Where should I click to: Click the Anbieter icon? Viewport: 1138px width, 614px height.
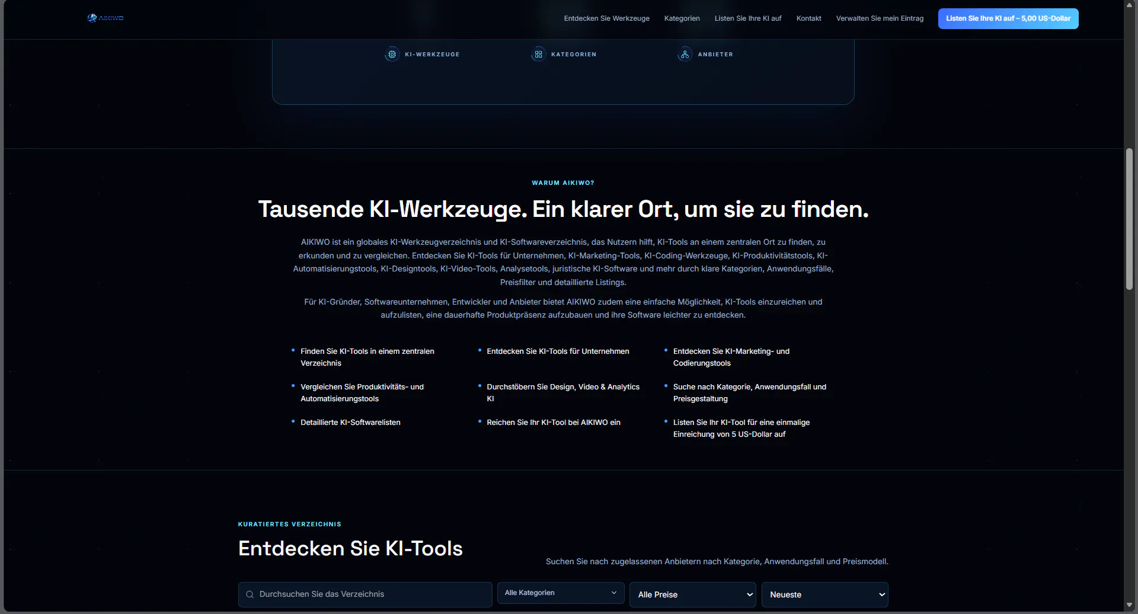[685, 54]
